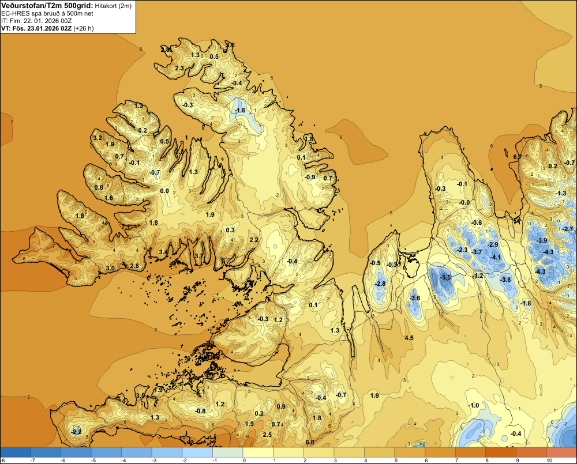Click the -1.6 temperature value
This screenshot has width=577, height=464.
tap(240, 110)
